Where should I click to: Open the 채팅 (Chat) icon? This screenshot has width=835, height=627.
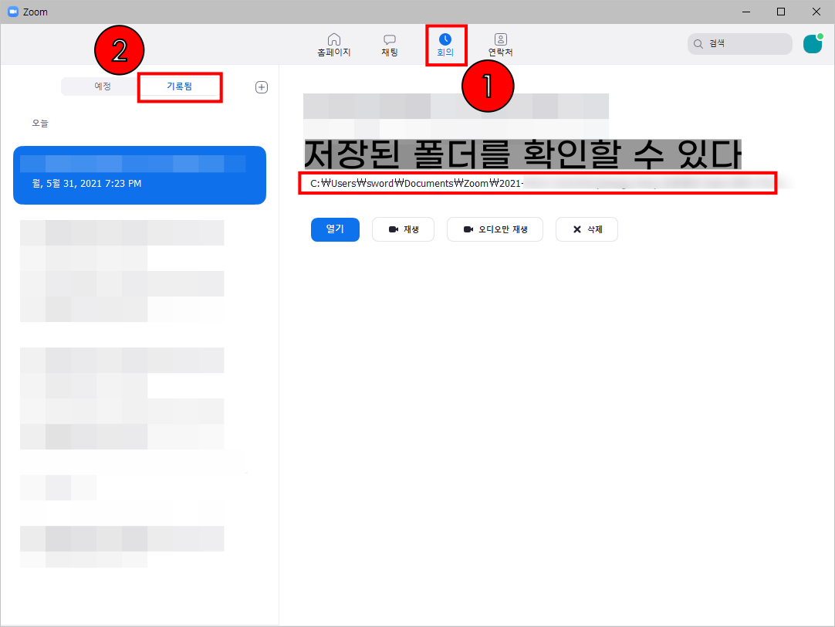point(389,43)
